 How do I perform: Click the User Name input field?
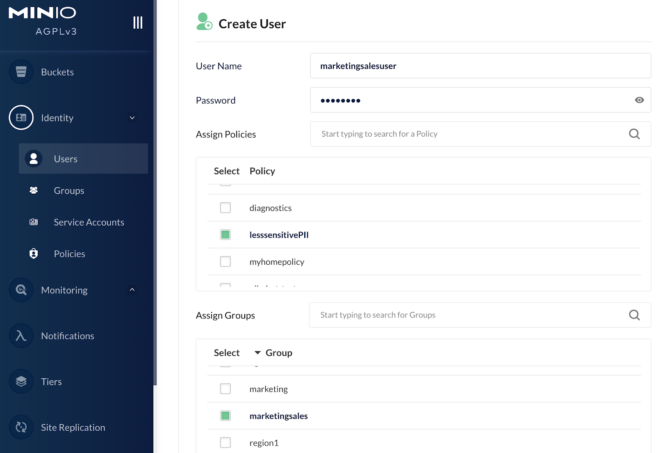[x=480, y=66]
